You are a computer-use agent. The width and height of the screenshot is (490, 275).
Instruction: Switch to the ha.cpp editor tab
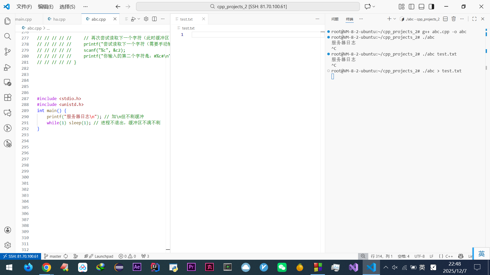click(x=59, y=19)
